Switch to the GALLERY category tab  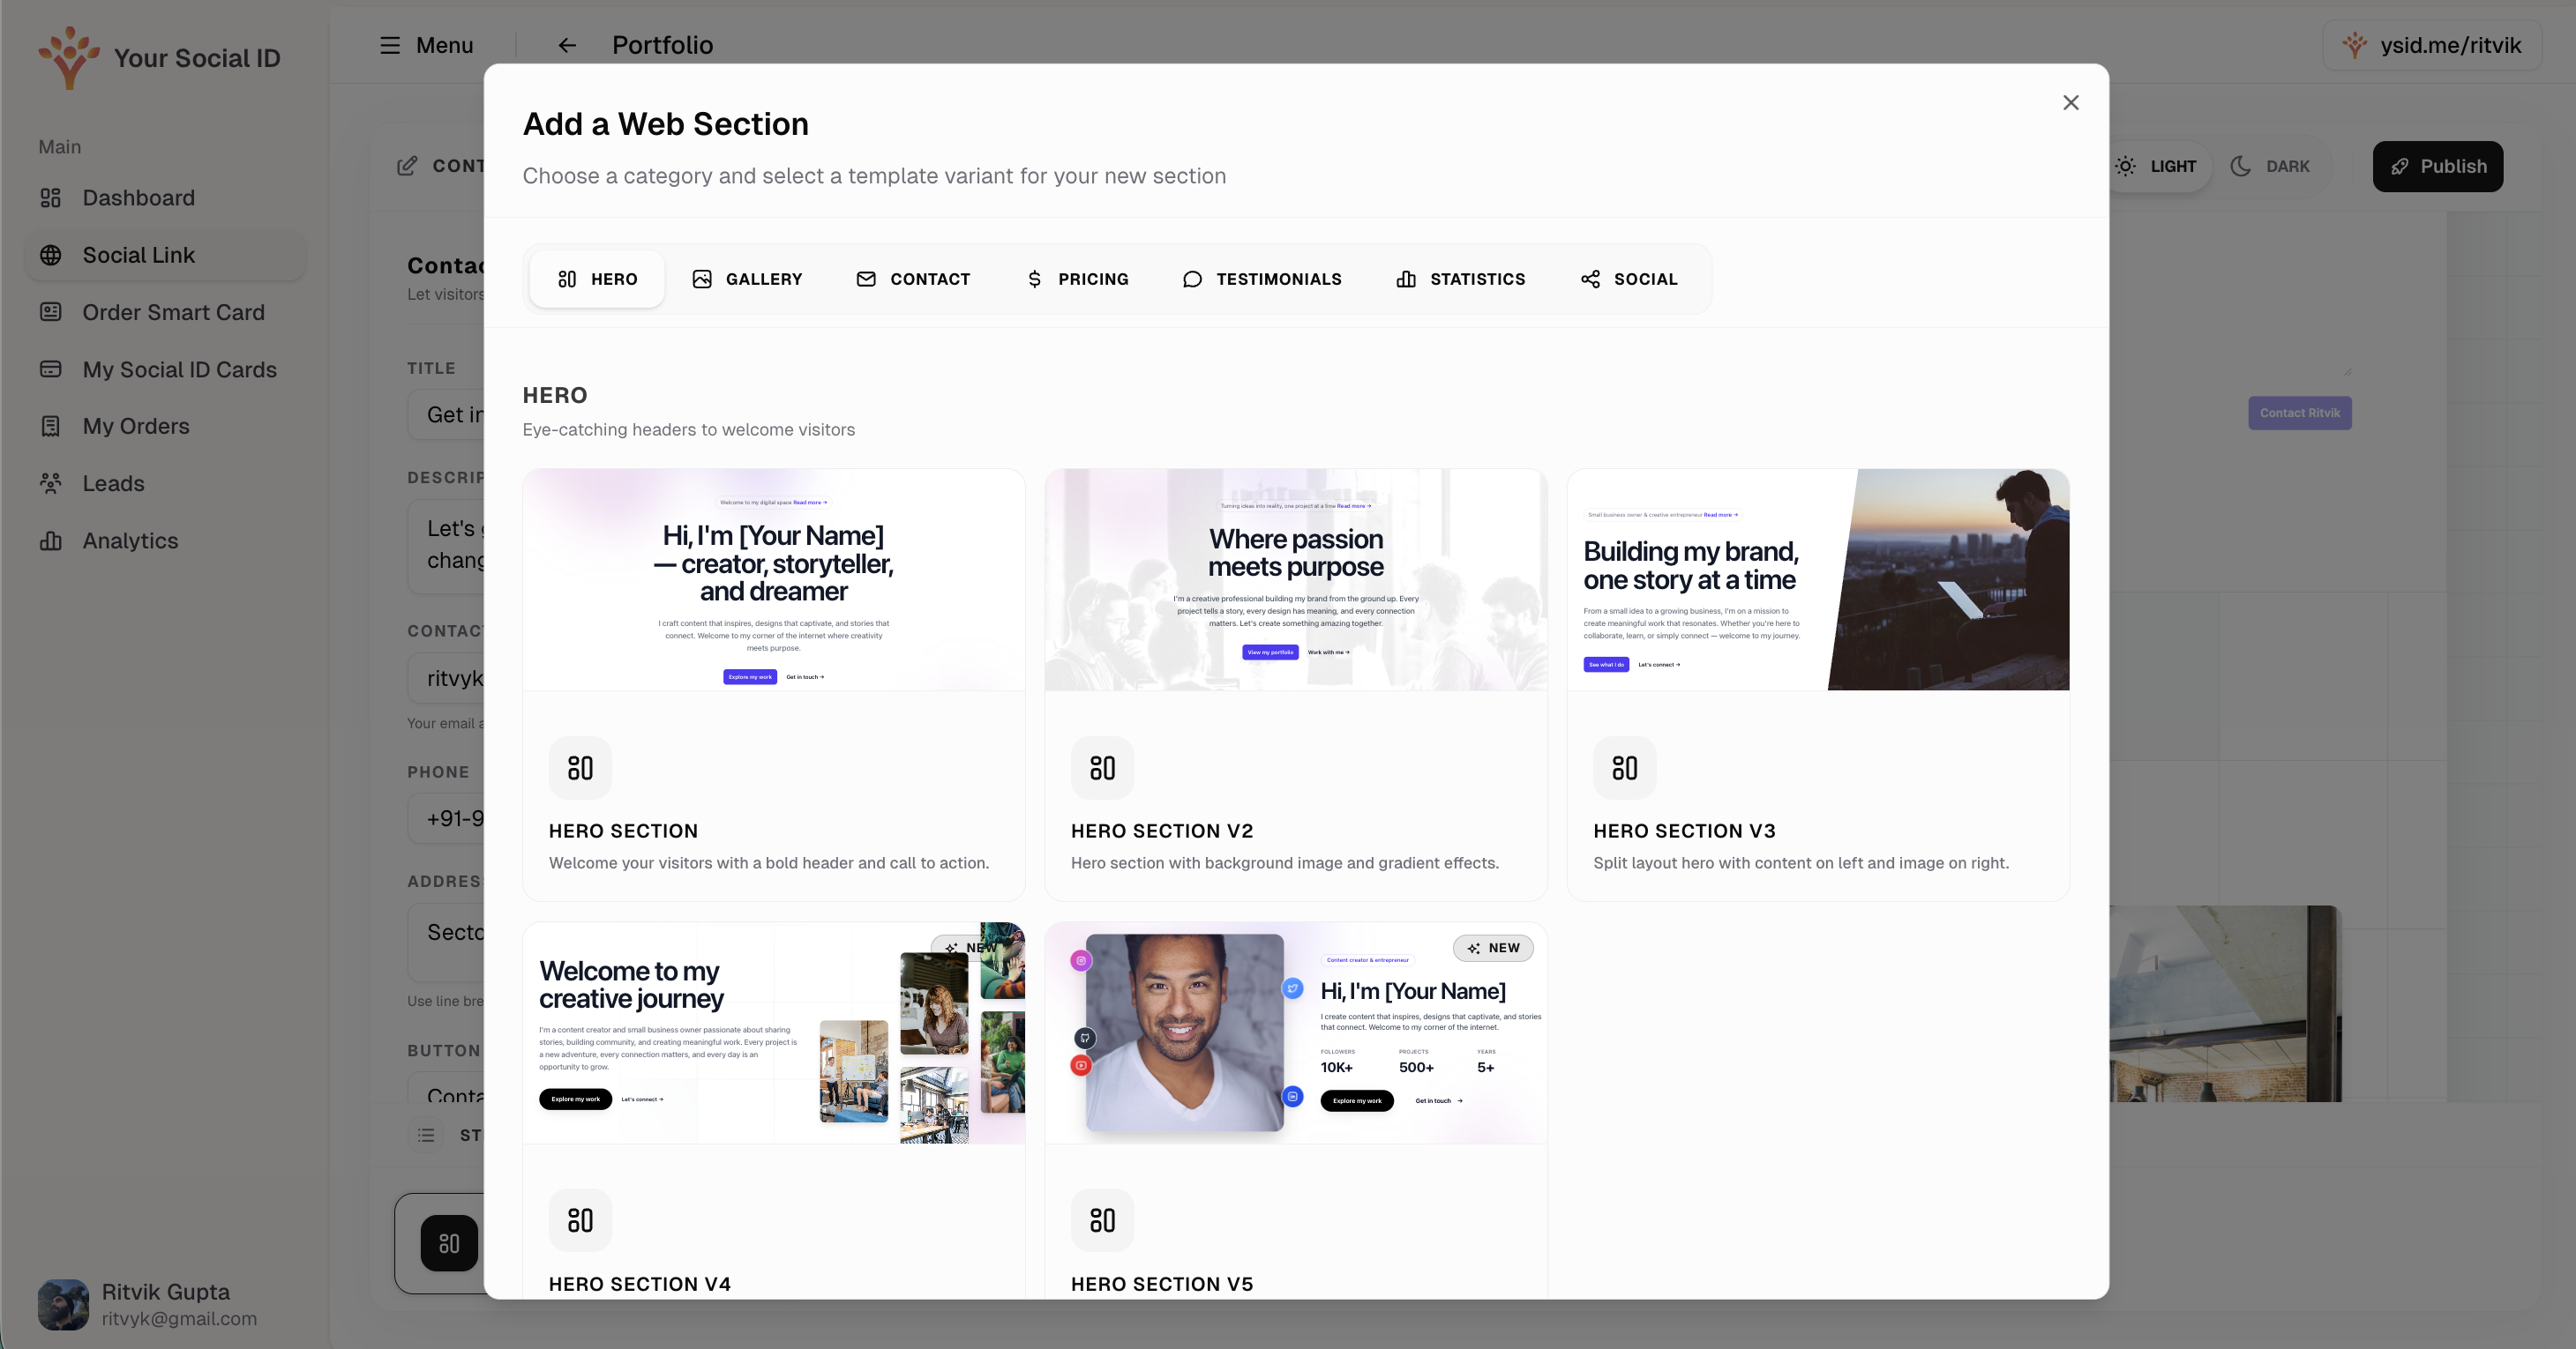tap(747, 279)
